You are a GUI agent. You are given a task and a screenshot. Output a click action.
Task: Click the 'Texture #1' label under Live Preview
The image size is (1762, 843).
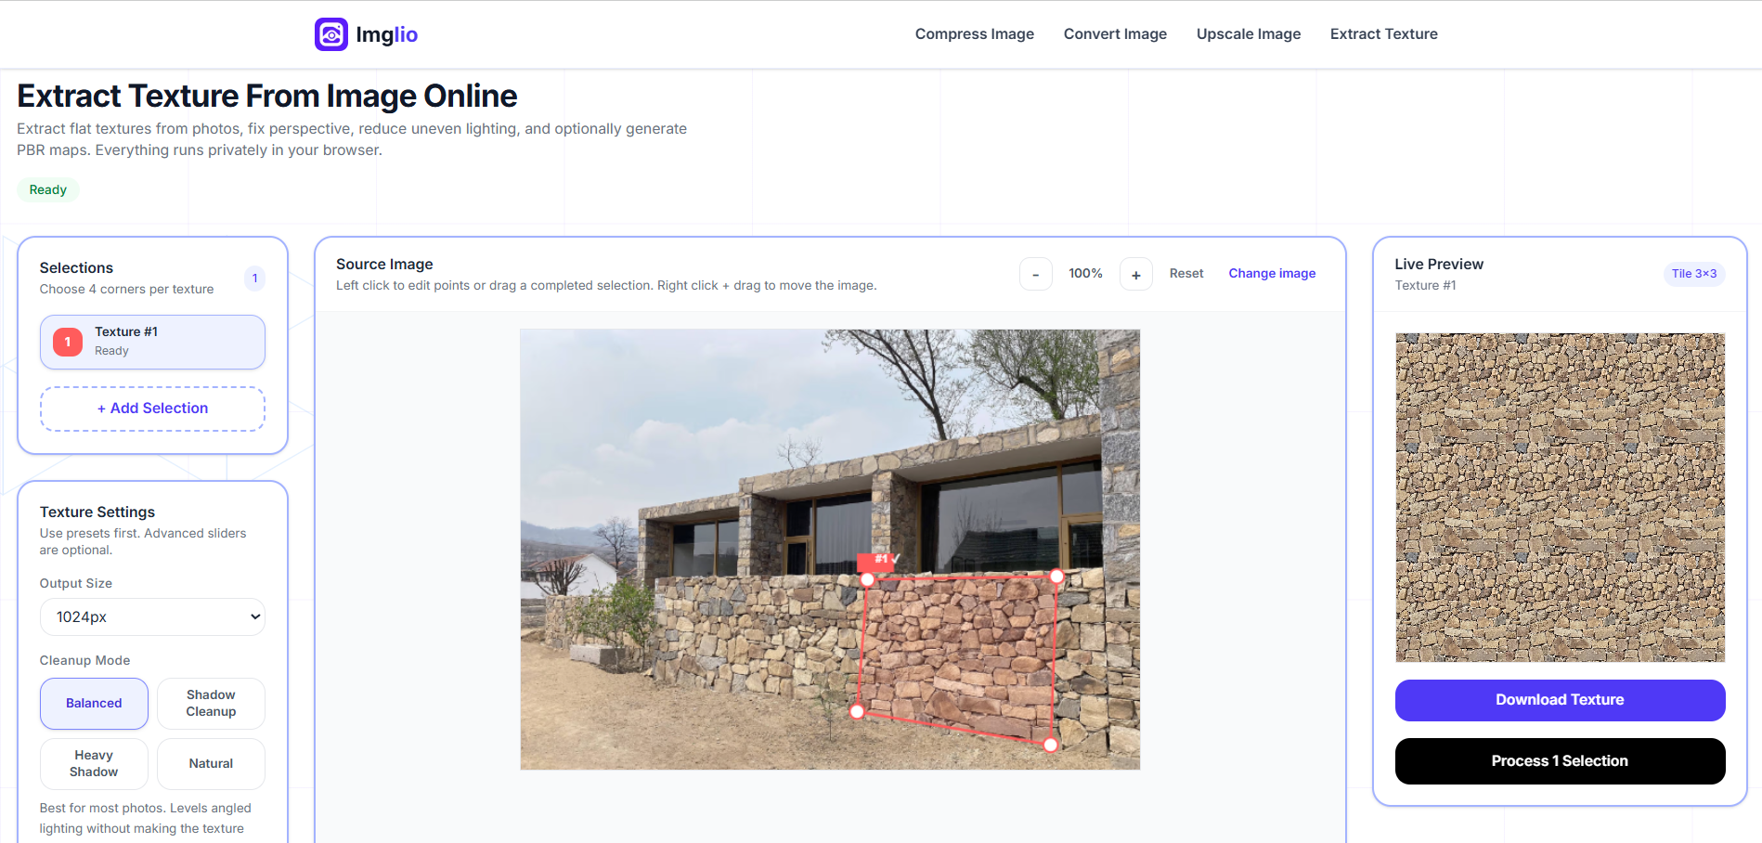point(1425,286)
